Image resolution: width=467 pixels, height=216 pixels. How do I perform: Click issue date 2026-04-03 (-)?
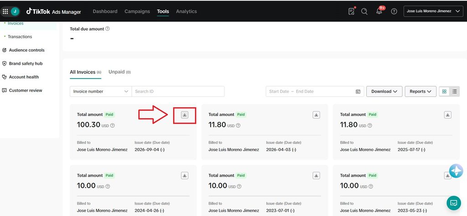(281, 150)
